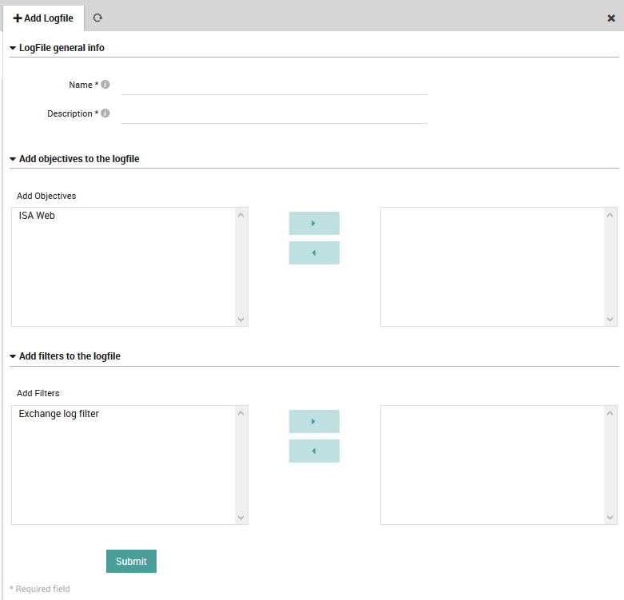Image resolution: width=624 pixels, height=600 pixels.
Task: Click the refresh icon beside Add Logfile tab
Action: tap(97, 18)
